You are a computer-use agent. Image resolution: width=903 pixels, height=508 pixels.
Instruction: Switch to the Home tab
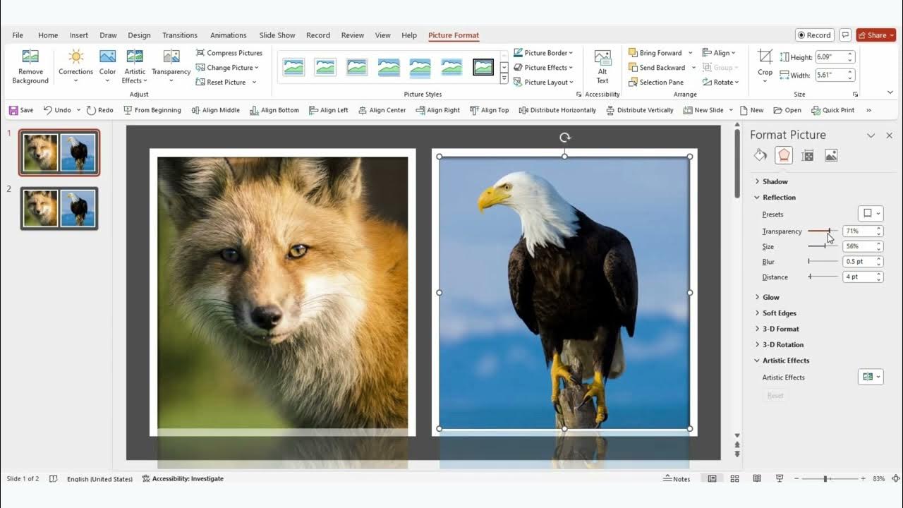pyautogui.click(x=48, y=35)
